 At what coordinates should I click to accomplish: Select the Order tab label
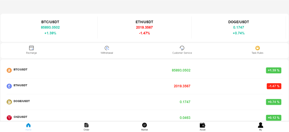coord(86,130)
